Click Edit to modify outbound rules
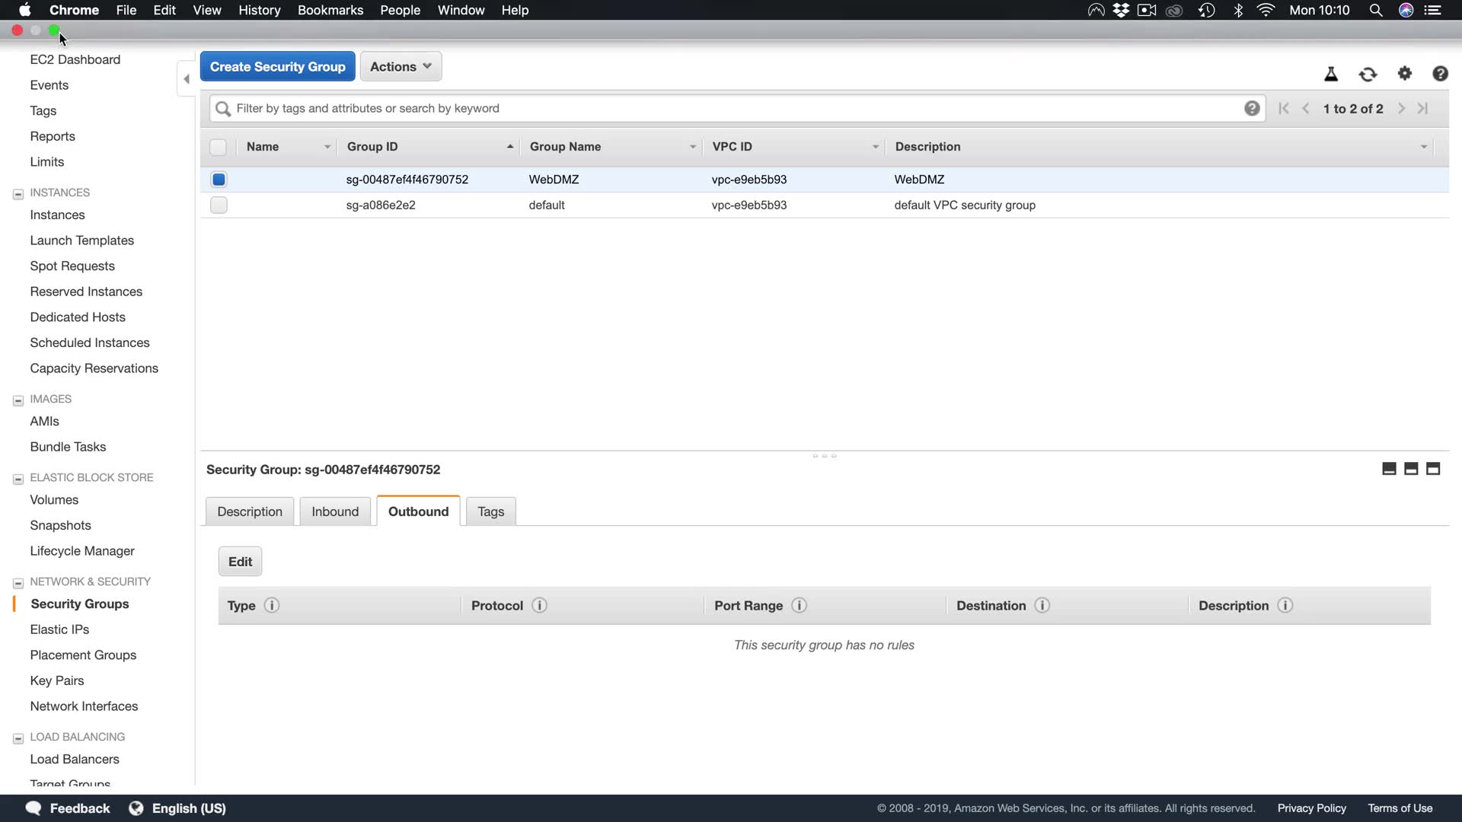The width and height of the screenshot is (1462, 822). 240,562
